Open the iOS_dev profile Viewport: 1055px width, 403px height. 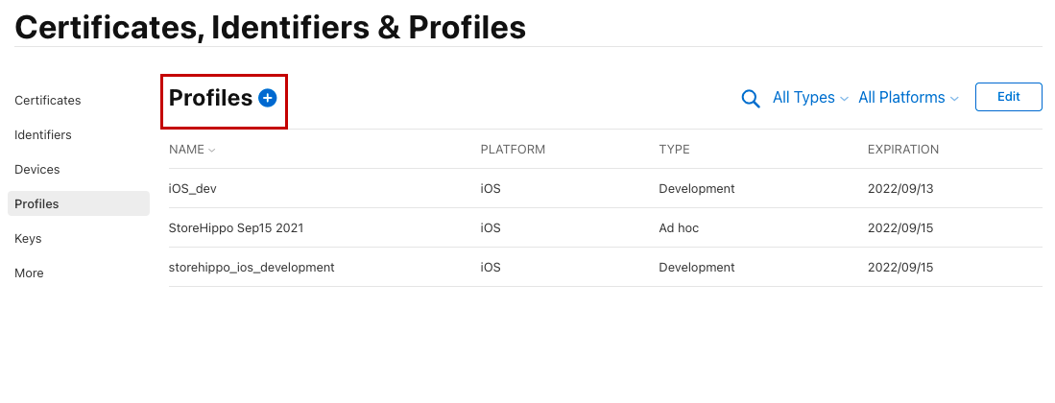[x=193, y=189]
